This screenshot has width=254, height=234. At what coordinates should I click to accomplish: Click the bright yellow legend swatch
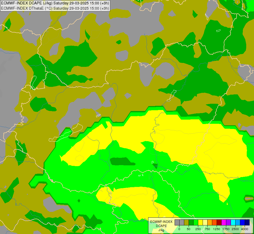point(200,223)
